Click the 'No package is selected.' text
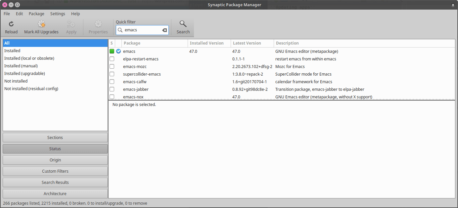 click(x=134, y=105)
